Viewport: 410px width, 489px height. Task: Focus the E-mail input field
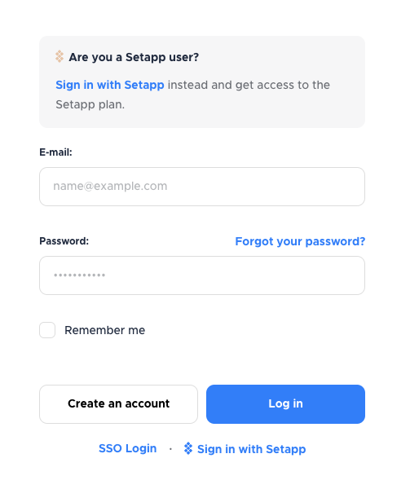(202, 187)
